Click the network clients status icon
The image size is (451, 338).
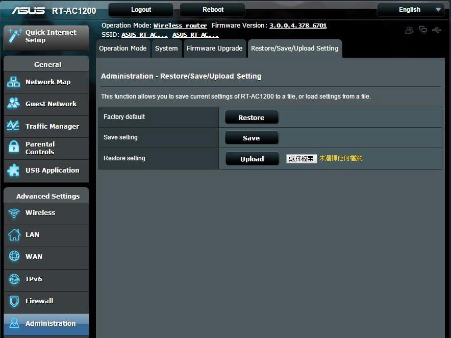point(423,30)
